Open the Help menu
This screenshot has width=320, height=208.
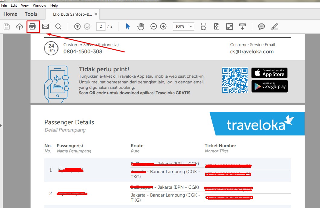[x=54, y=5]
